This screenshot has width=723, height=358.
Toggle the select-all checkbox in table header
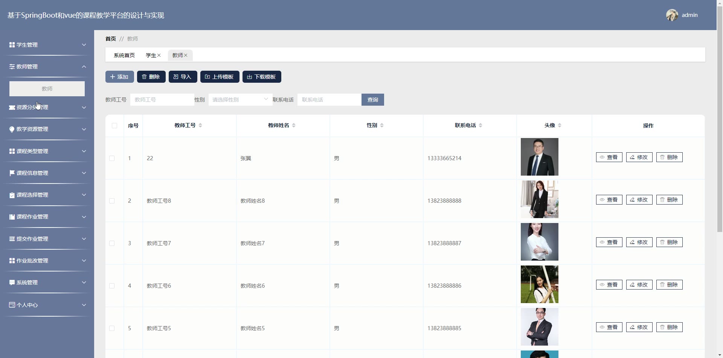tap(114, 126)
